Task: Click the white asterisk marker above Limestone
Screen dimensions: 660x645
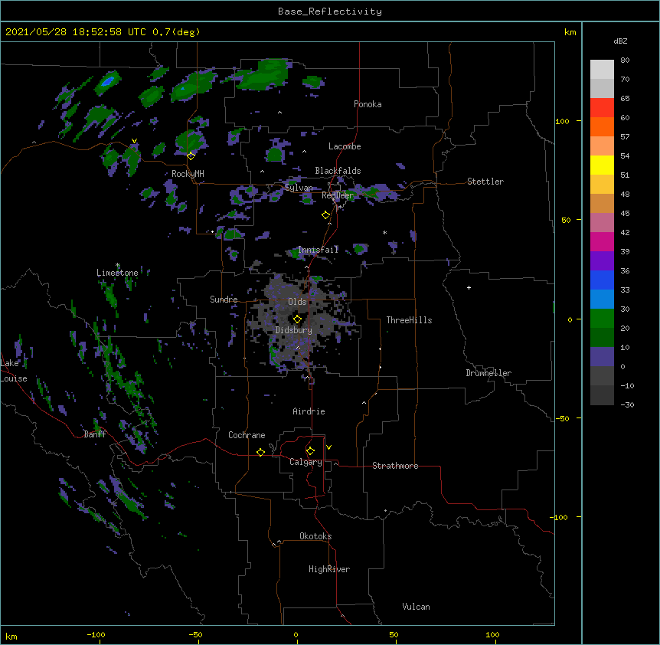Action: tap(117, 265)
